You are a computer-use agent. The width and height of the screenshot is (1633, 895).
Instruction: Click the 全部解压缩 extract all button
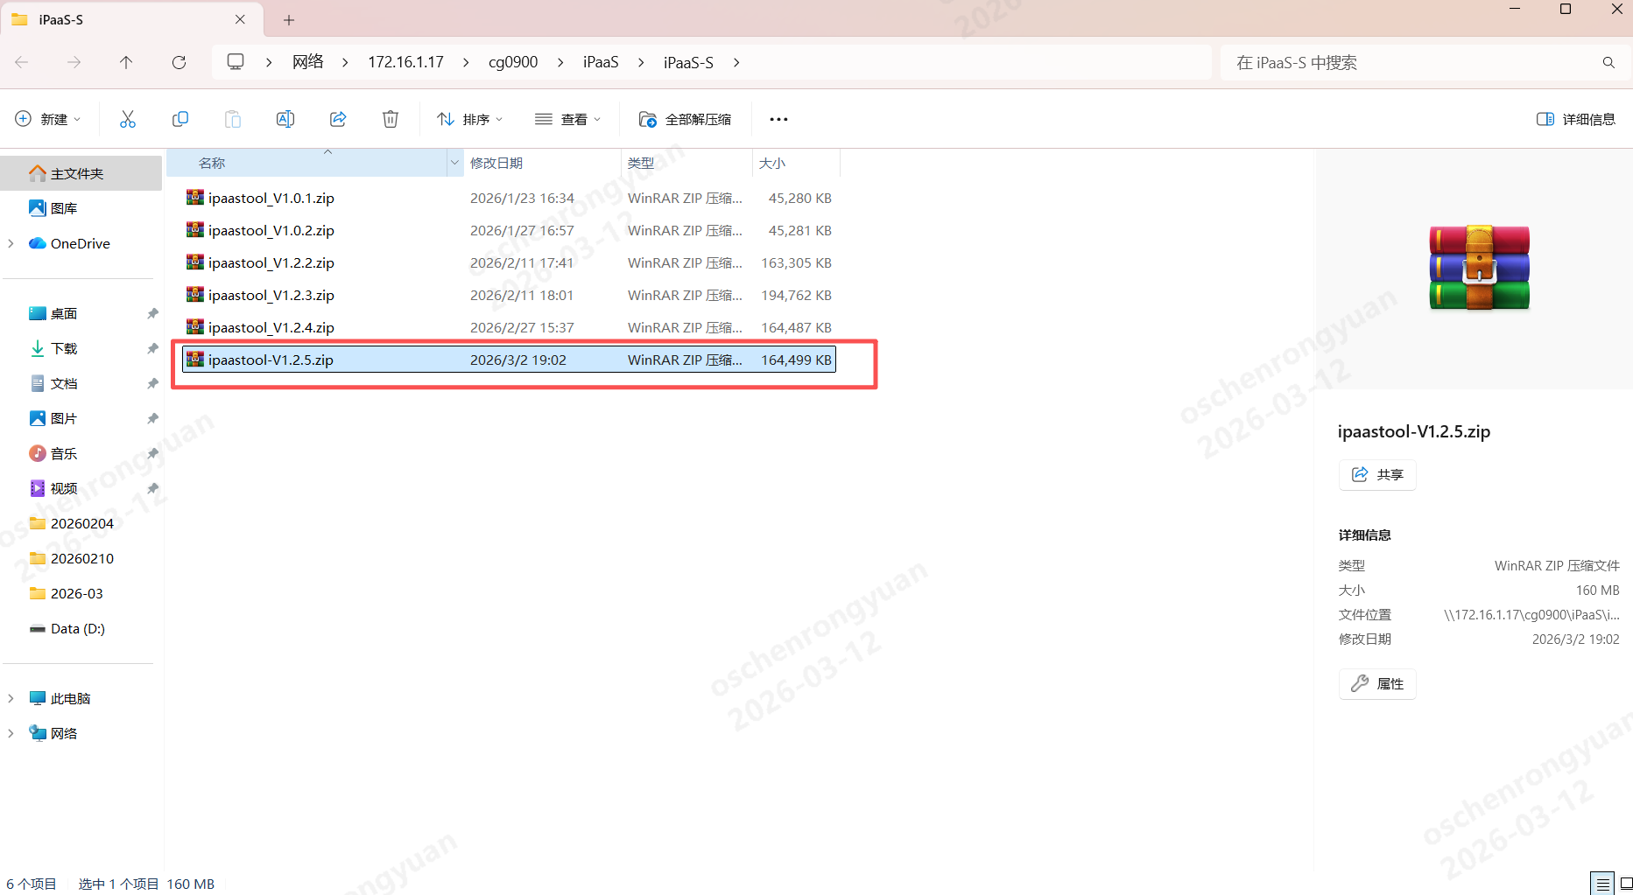tap(686, 119)
